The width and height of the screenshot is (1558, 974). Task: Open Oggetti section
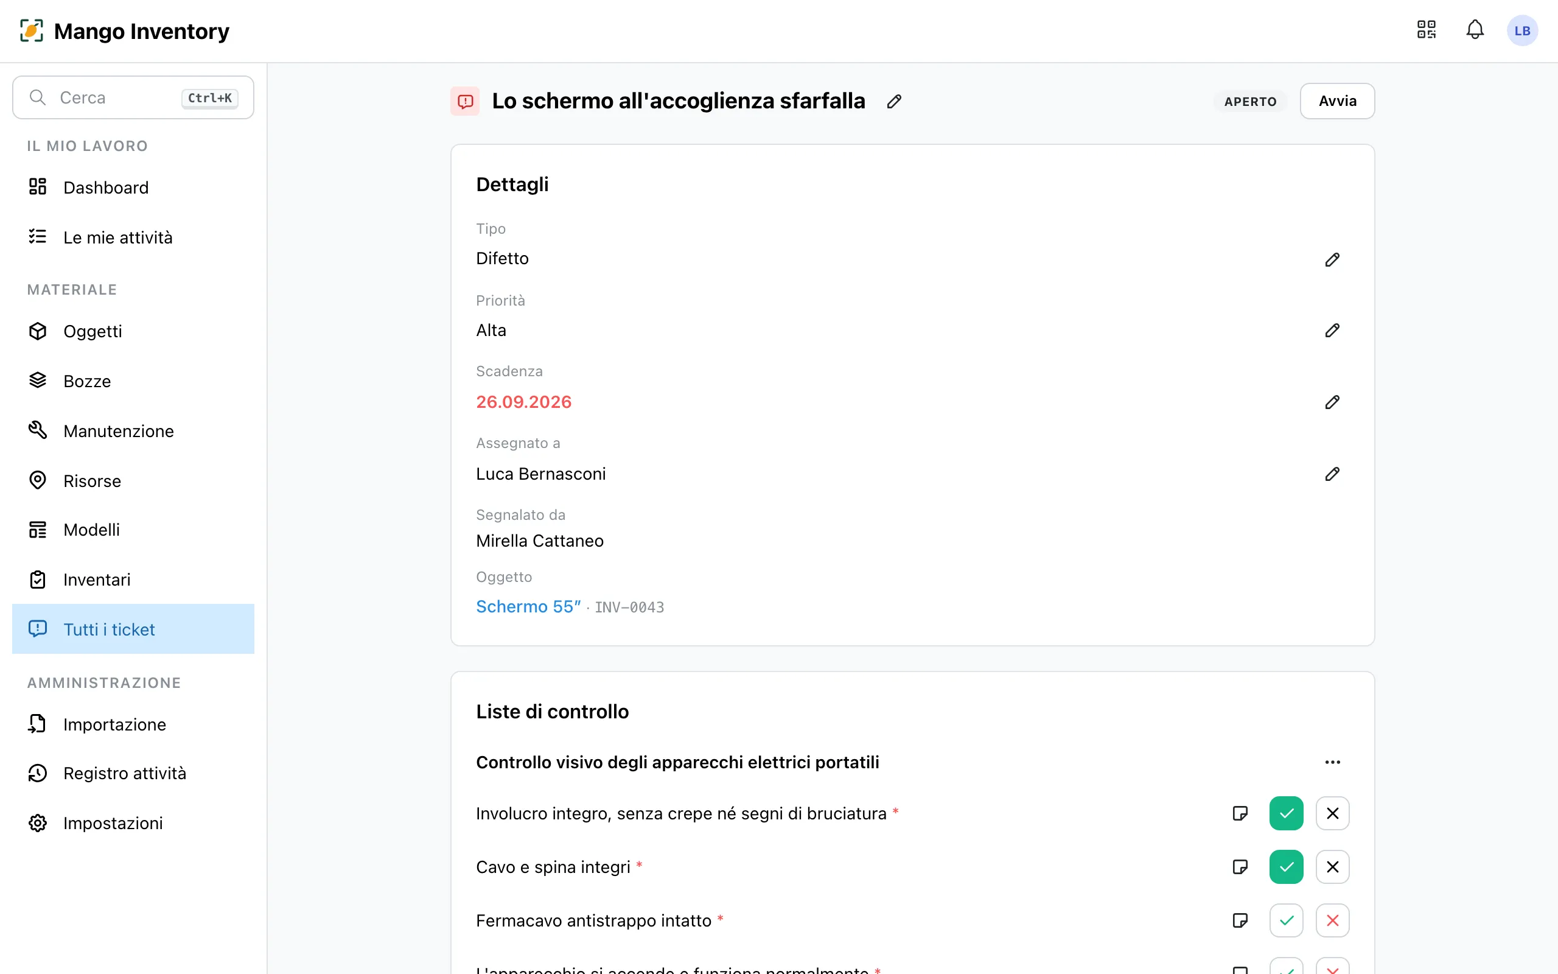[x=133, y=331]
